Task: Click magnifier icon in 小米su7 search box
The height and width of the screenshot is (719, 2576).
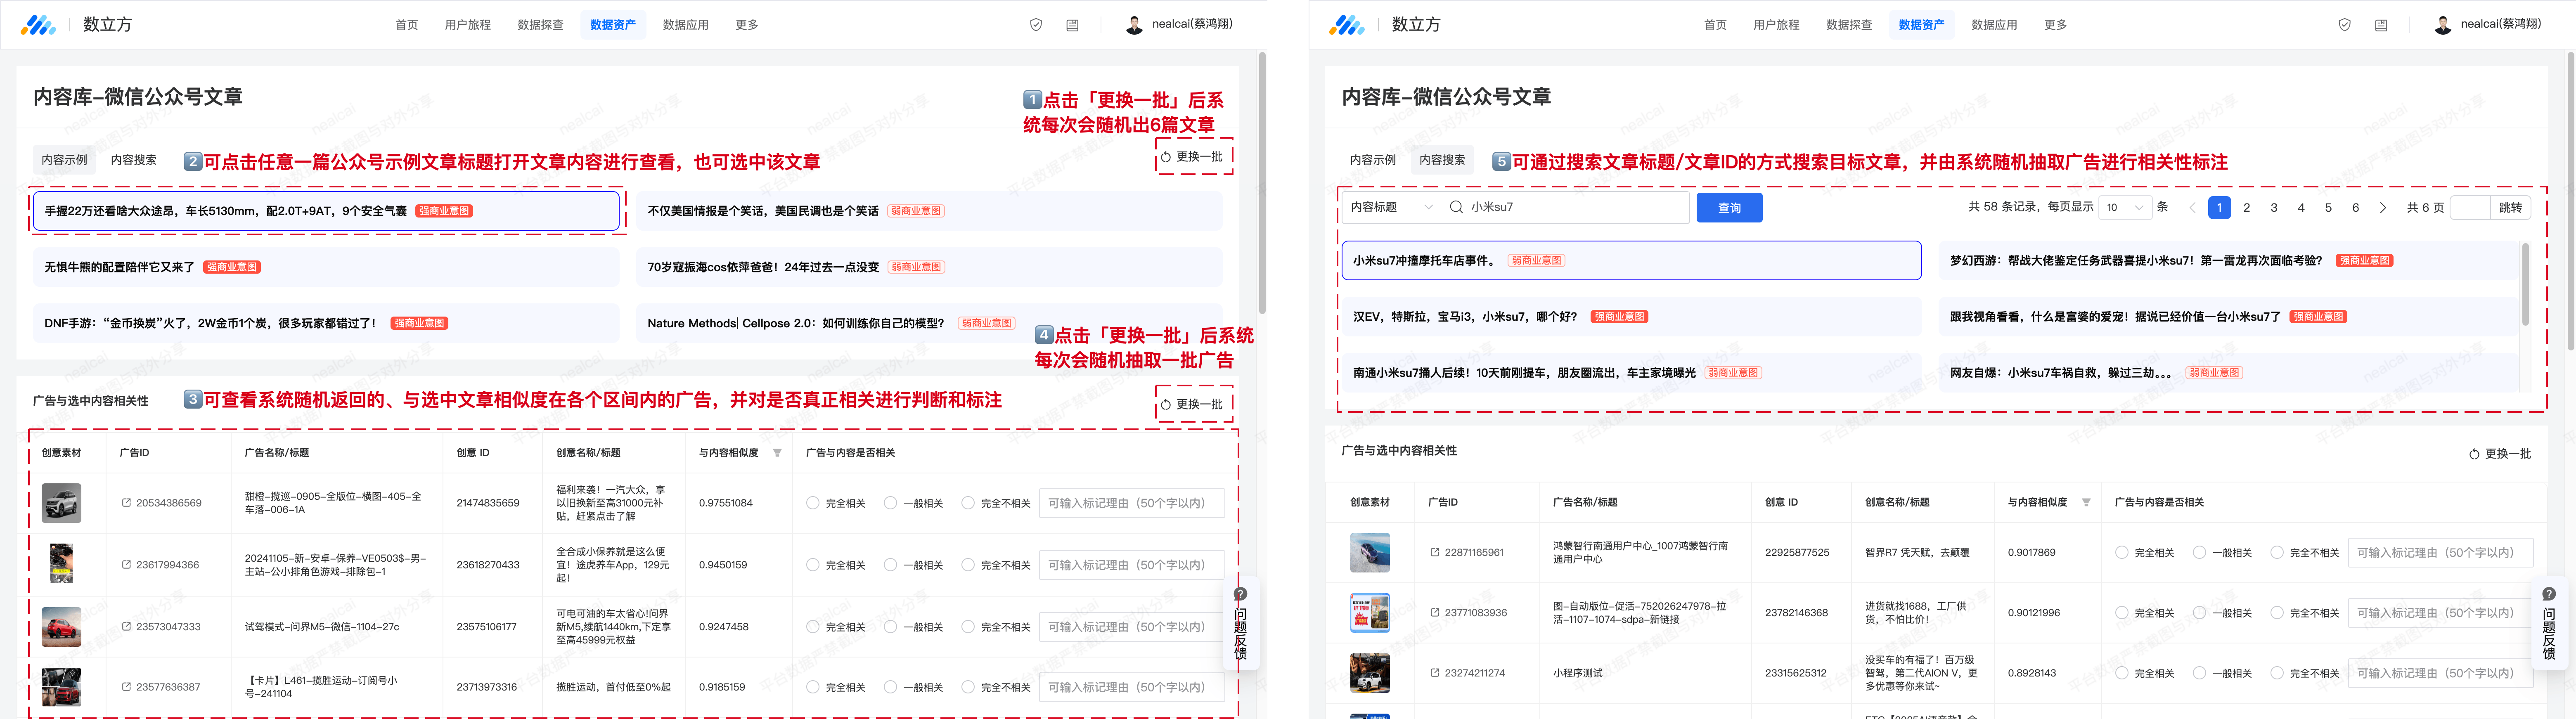Action: tap(1456, 207)
